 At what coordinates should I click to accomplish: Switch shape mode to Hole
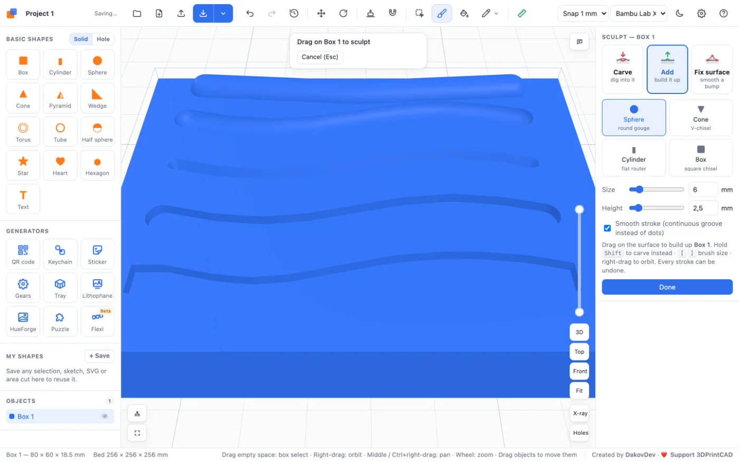point(103,39)
